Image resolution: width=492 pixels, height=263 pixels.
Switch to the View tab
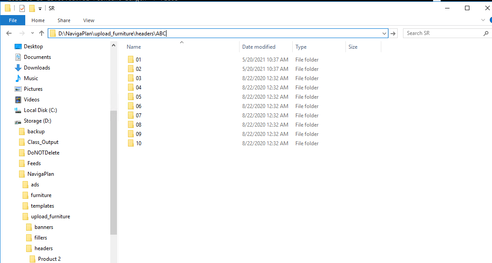point(89,20)
